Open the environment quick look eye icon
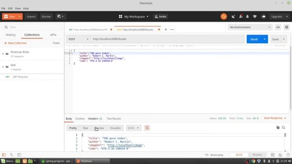Viewport: 292px width, 164px height. click(278, 27)
